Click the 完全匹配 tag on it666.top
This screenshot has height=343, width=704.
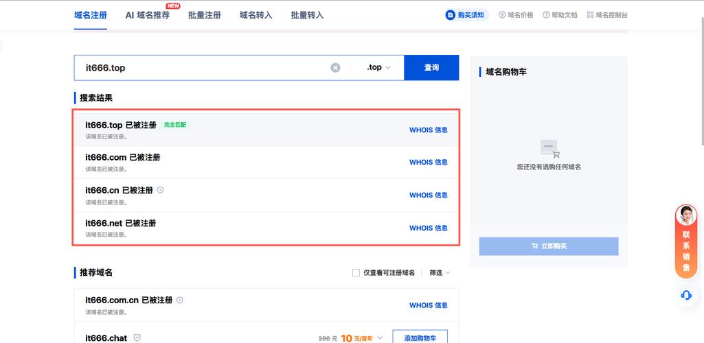coord(175,125)
